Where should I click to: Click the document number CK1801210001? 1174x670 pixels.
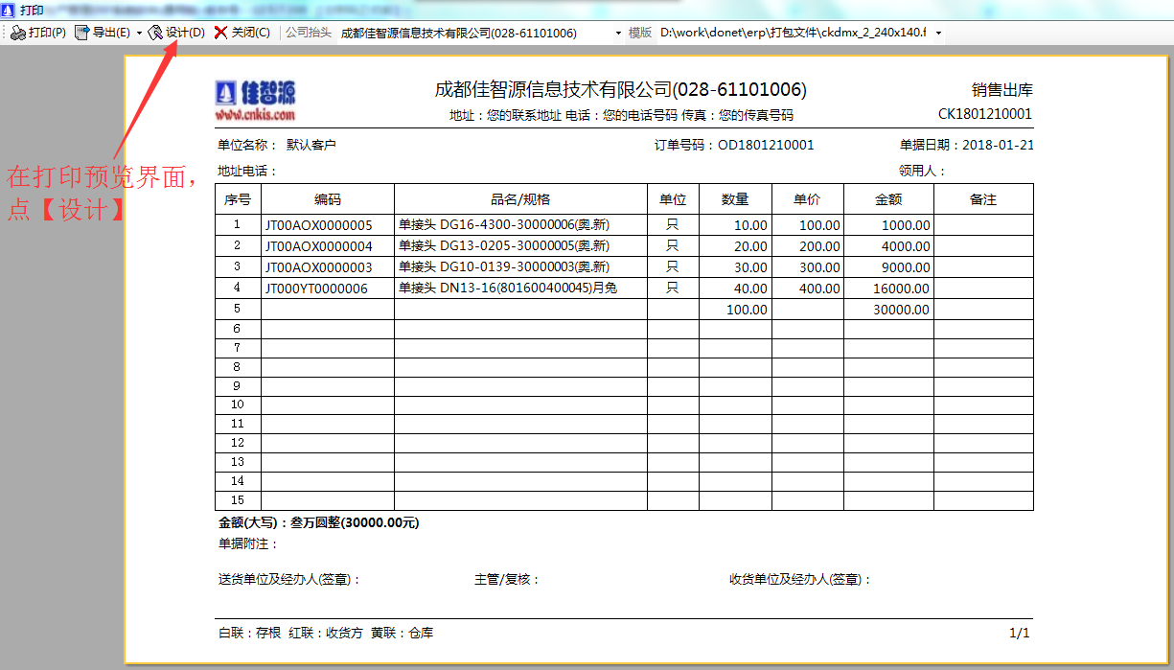984,114
